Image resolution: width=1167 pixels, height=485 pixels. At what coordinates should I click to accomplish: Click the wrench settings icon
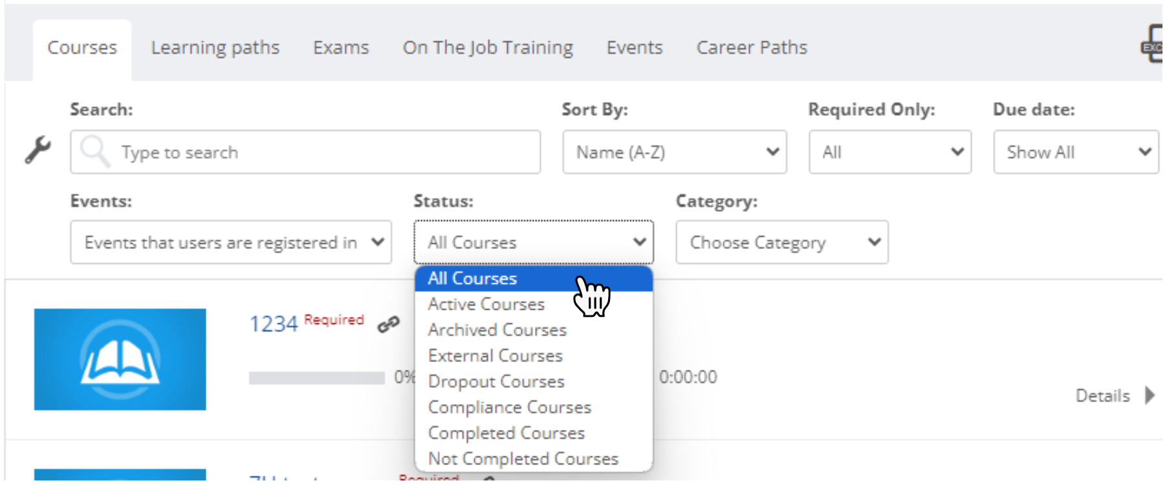pos(38,150)
